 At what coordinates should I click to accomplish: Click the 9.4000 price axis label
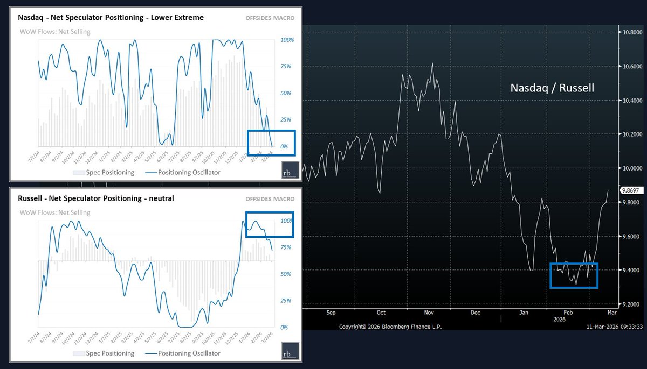click(631, 270)
